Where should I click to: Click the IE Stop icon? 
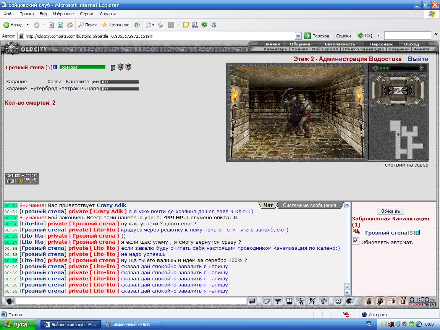pos(51,25)
